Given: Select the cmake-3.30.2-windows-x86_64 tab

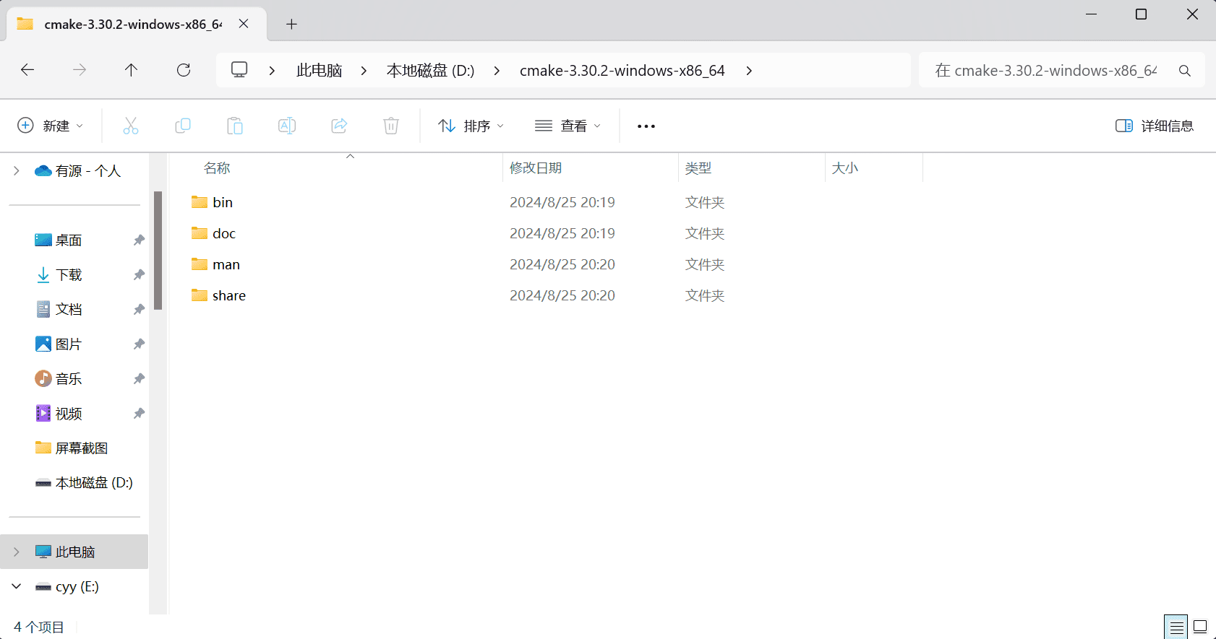Looking at the screenshot, I should [x=137, y=24].
